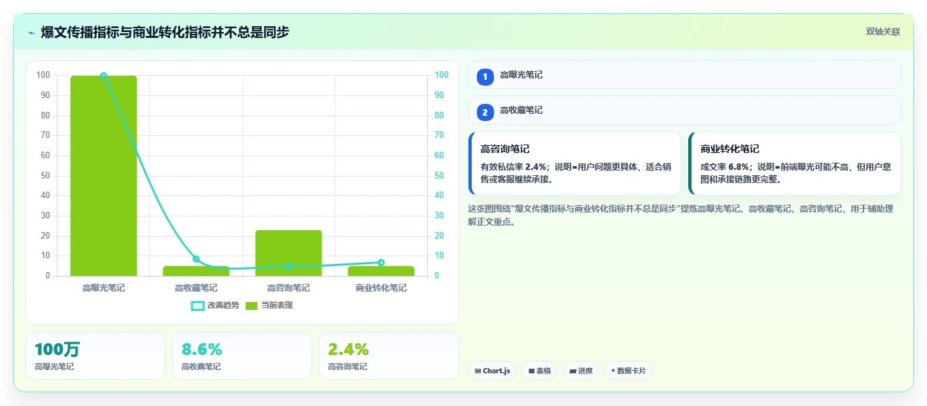Click the 进度 tag
927x406 pixels.
click(x=581, y=371)
